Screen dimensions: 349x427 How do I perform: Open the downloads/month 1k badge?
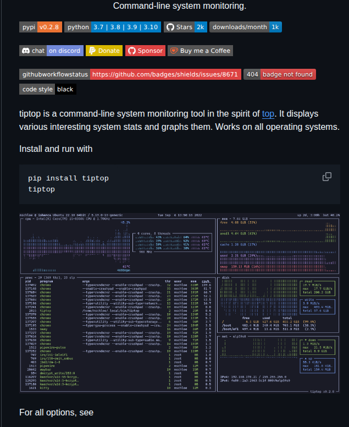point(246,27)
